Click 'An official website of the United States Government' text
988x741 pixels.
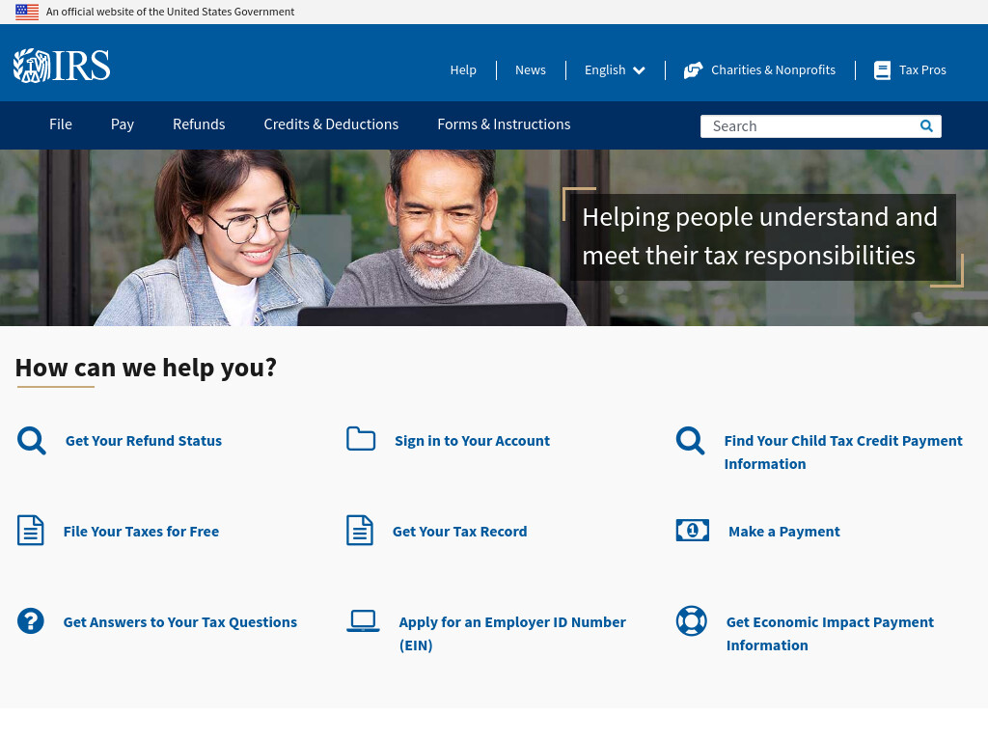170,12
